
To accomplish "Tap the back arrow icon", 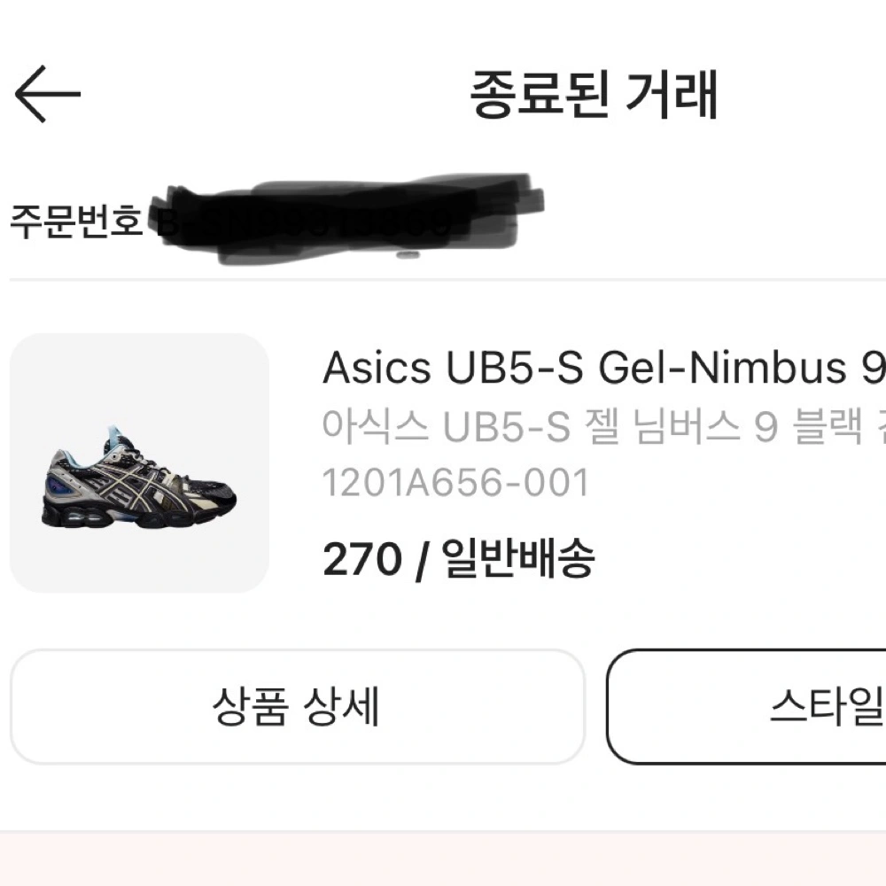I will coord(48,93).
